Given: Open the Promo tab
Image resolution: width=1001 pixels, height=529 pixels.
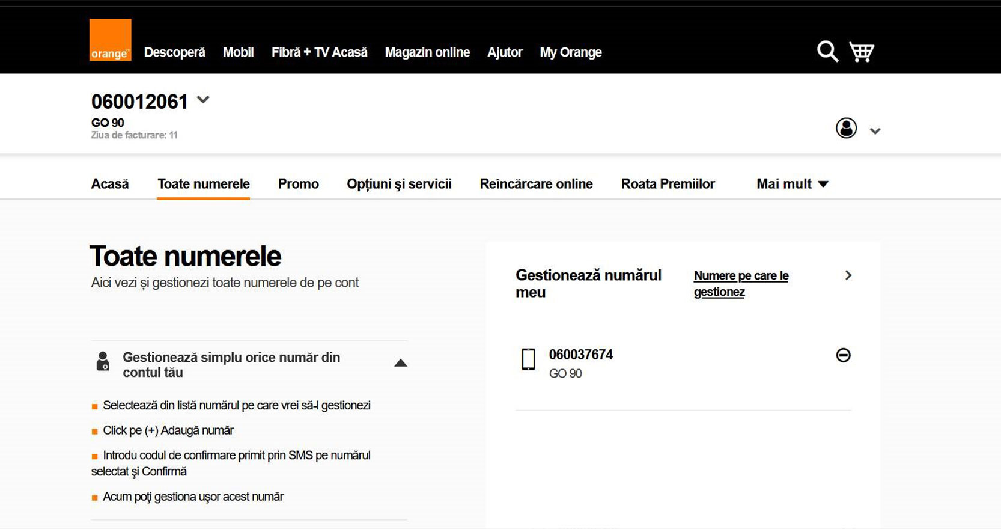Looking at the screenshot, I should [x=298, y=184].
